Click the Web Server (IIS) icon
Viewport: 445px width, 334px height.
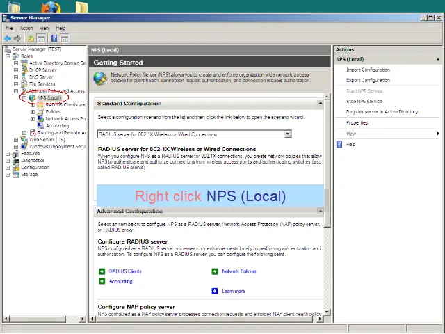point(24,139)
